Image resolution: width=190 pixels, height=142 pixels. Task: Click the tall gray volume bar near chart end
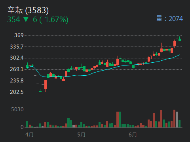coord(177,120)
